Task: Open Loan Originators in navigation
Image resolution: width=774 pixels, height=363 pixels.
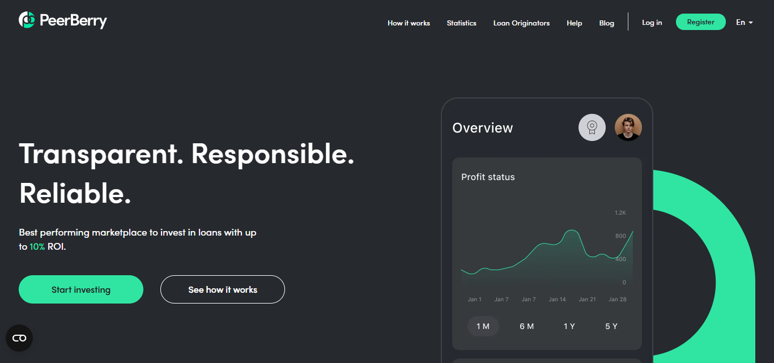Action: point(521,23)
